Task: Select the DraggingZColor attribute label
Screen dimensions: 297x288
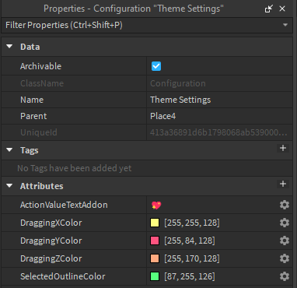Action: point(51,258)
